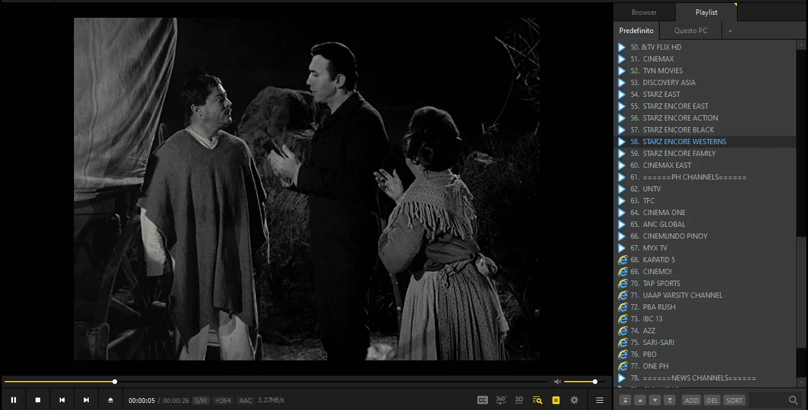Click the browser icon beside TAP SPORTS
808x410 pixels.
(622, 284)
